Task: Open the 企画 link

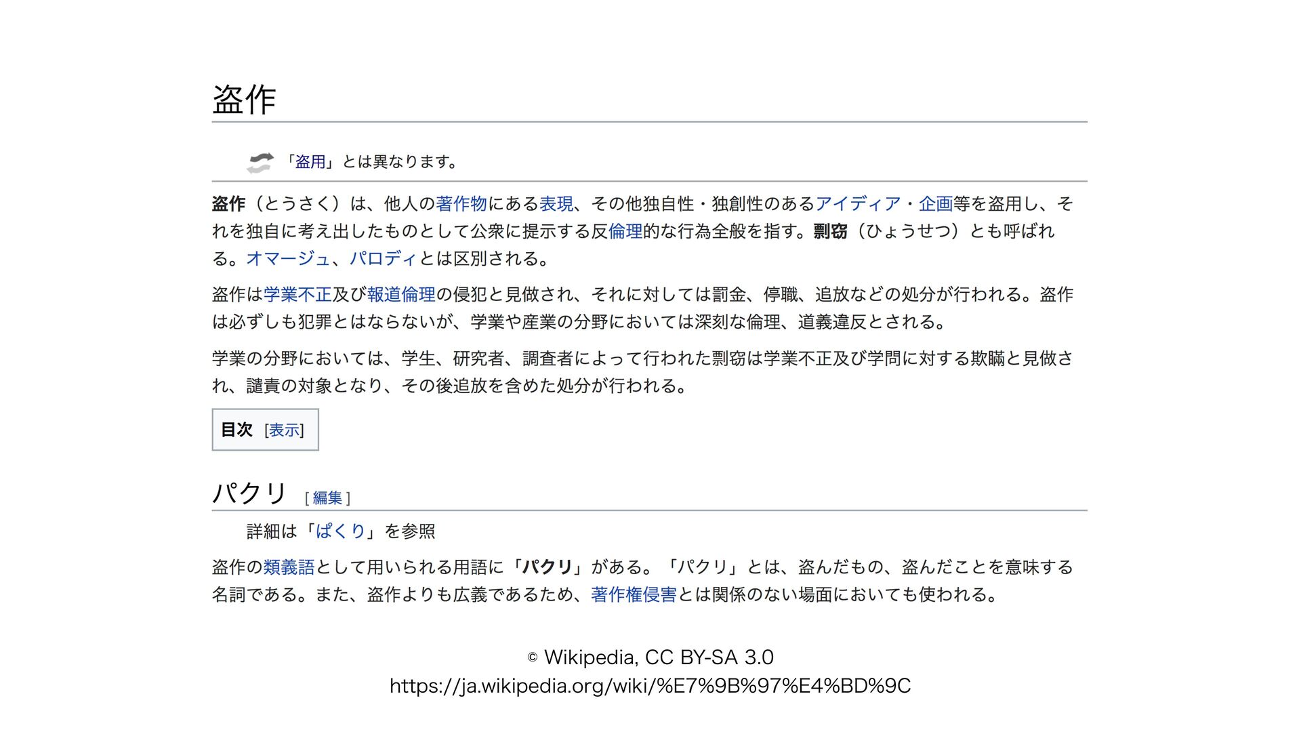Action: [x=936, y=204]
